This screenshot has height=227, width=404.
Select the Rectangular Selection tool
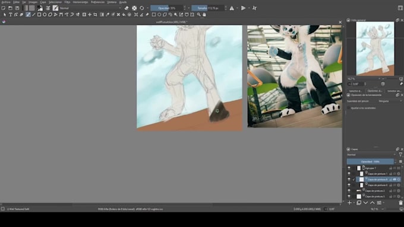pyautogui.click(x=153, y=15)
